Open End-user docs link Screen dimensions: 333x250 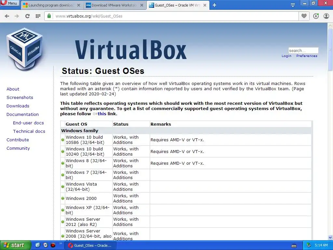coord(28,123)
